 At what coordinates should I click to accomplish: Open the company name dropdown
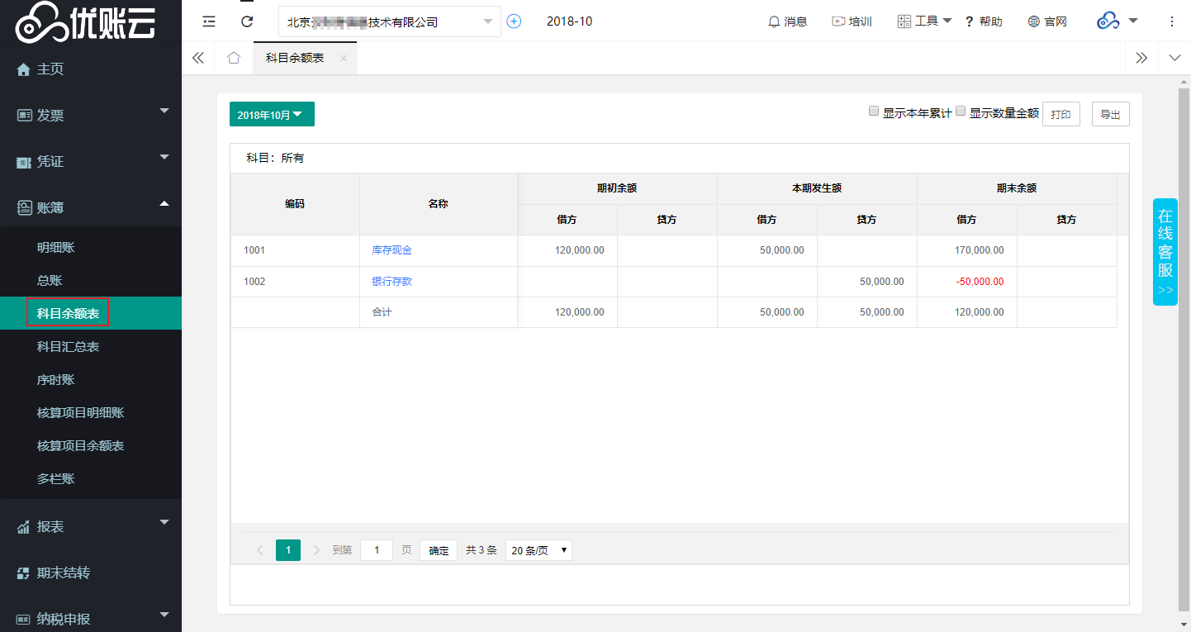coord(390,21)
